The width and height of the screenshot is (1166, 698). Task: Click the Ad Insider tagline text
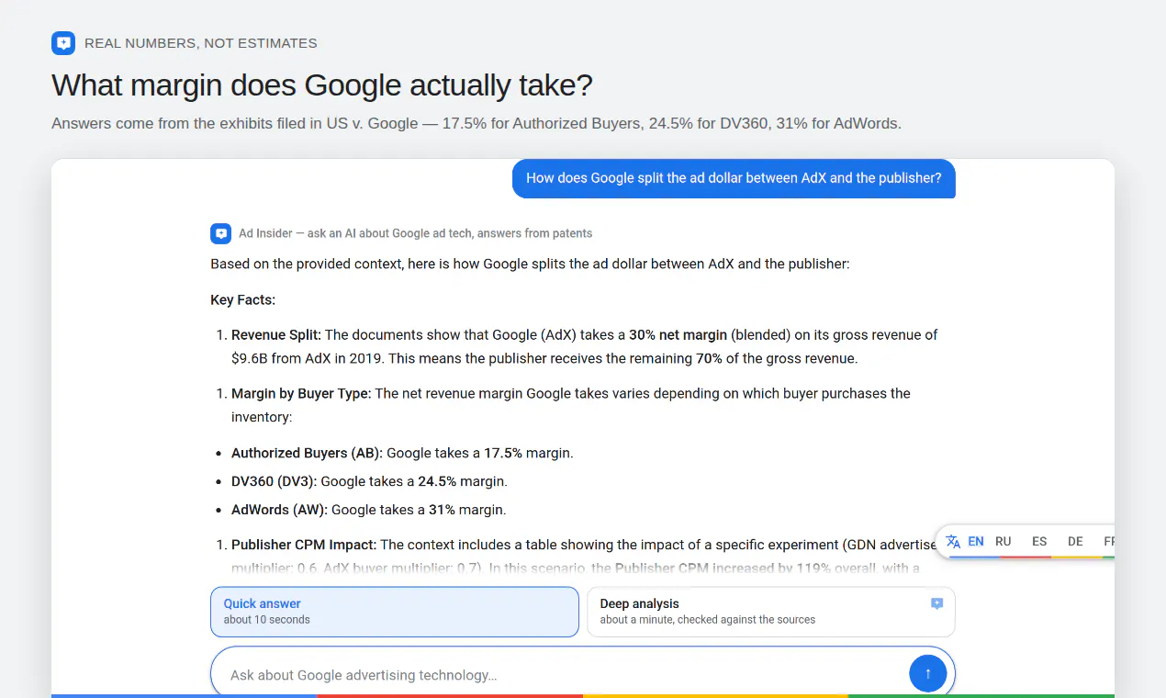[x=416, y=233]
